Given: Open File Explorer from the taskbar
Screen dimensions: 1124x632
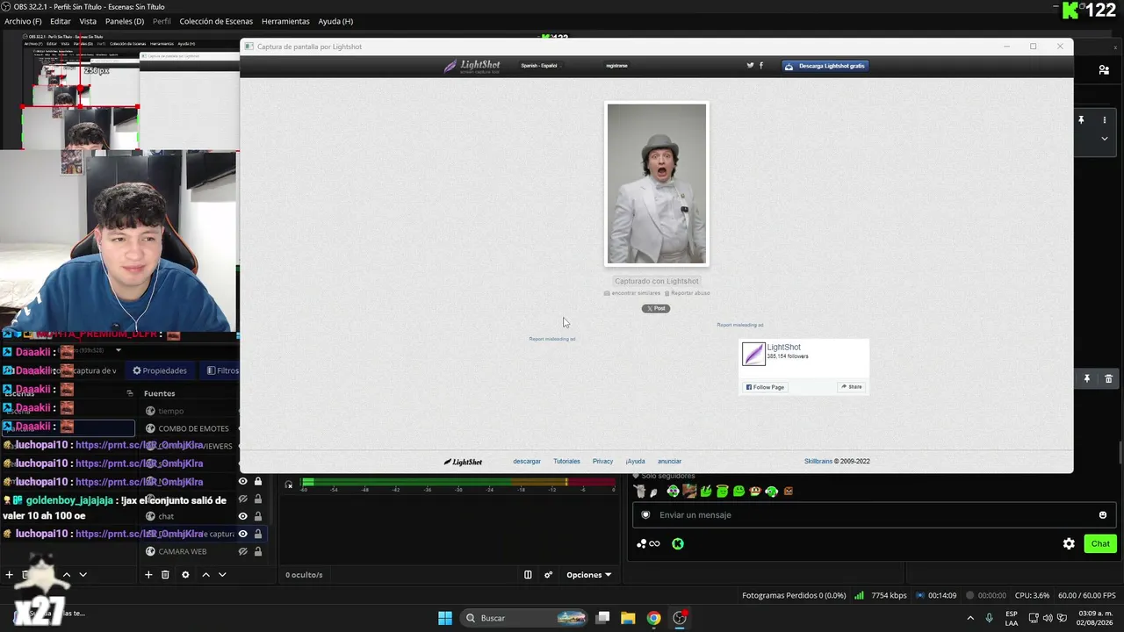Looking at the screenshot, I should [628, 618].
